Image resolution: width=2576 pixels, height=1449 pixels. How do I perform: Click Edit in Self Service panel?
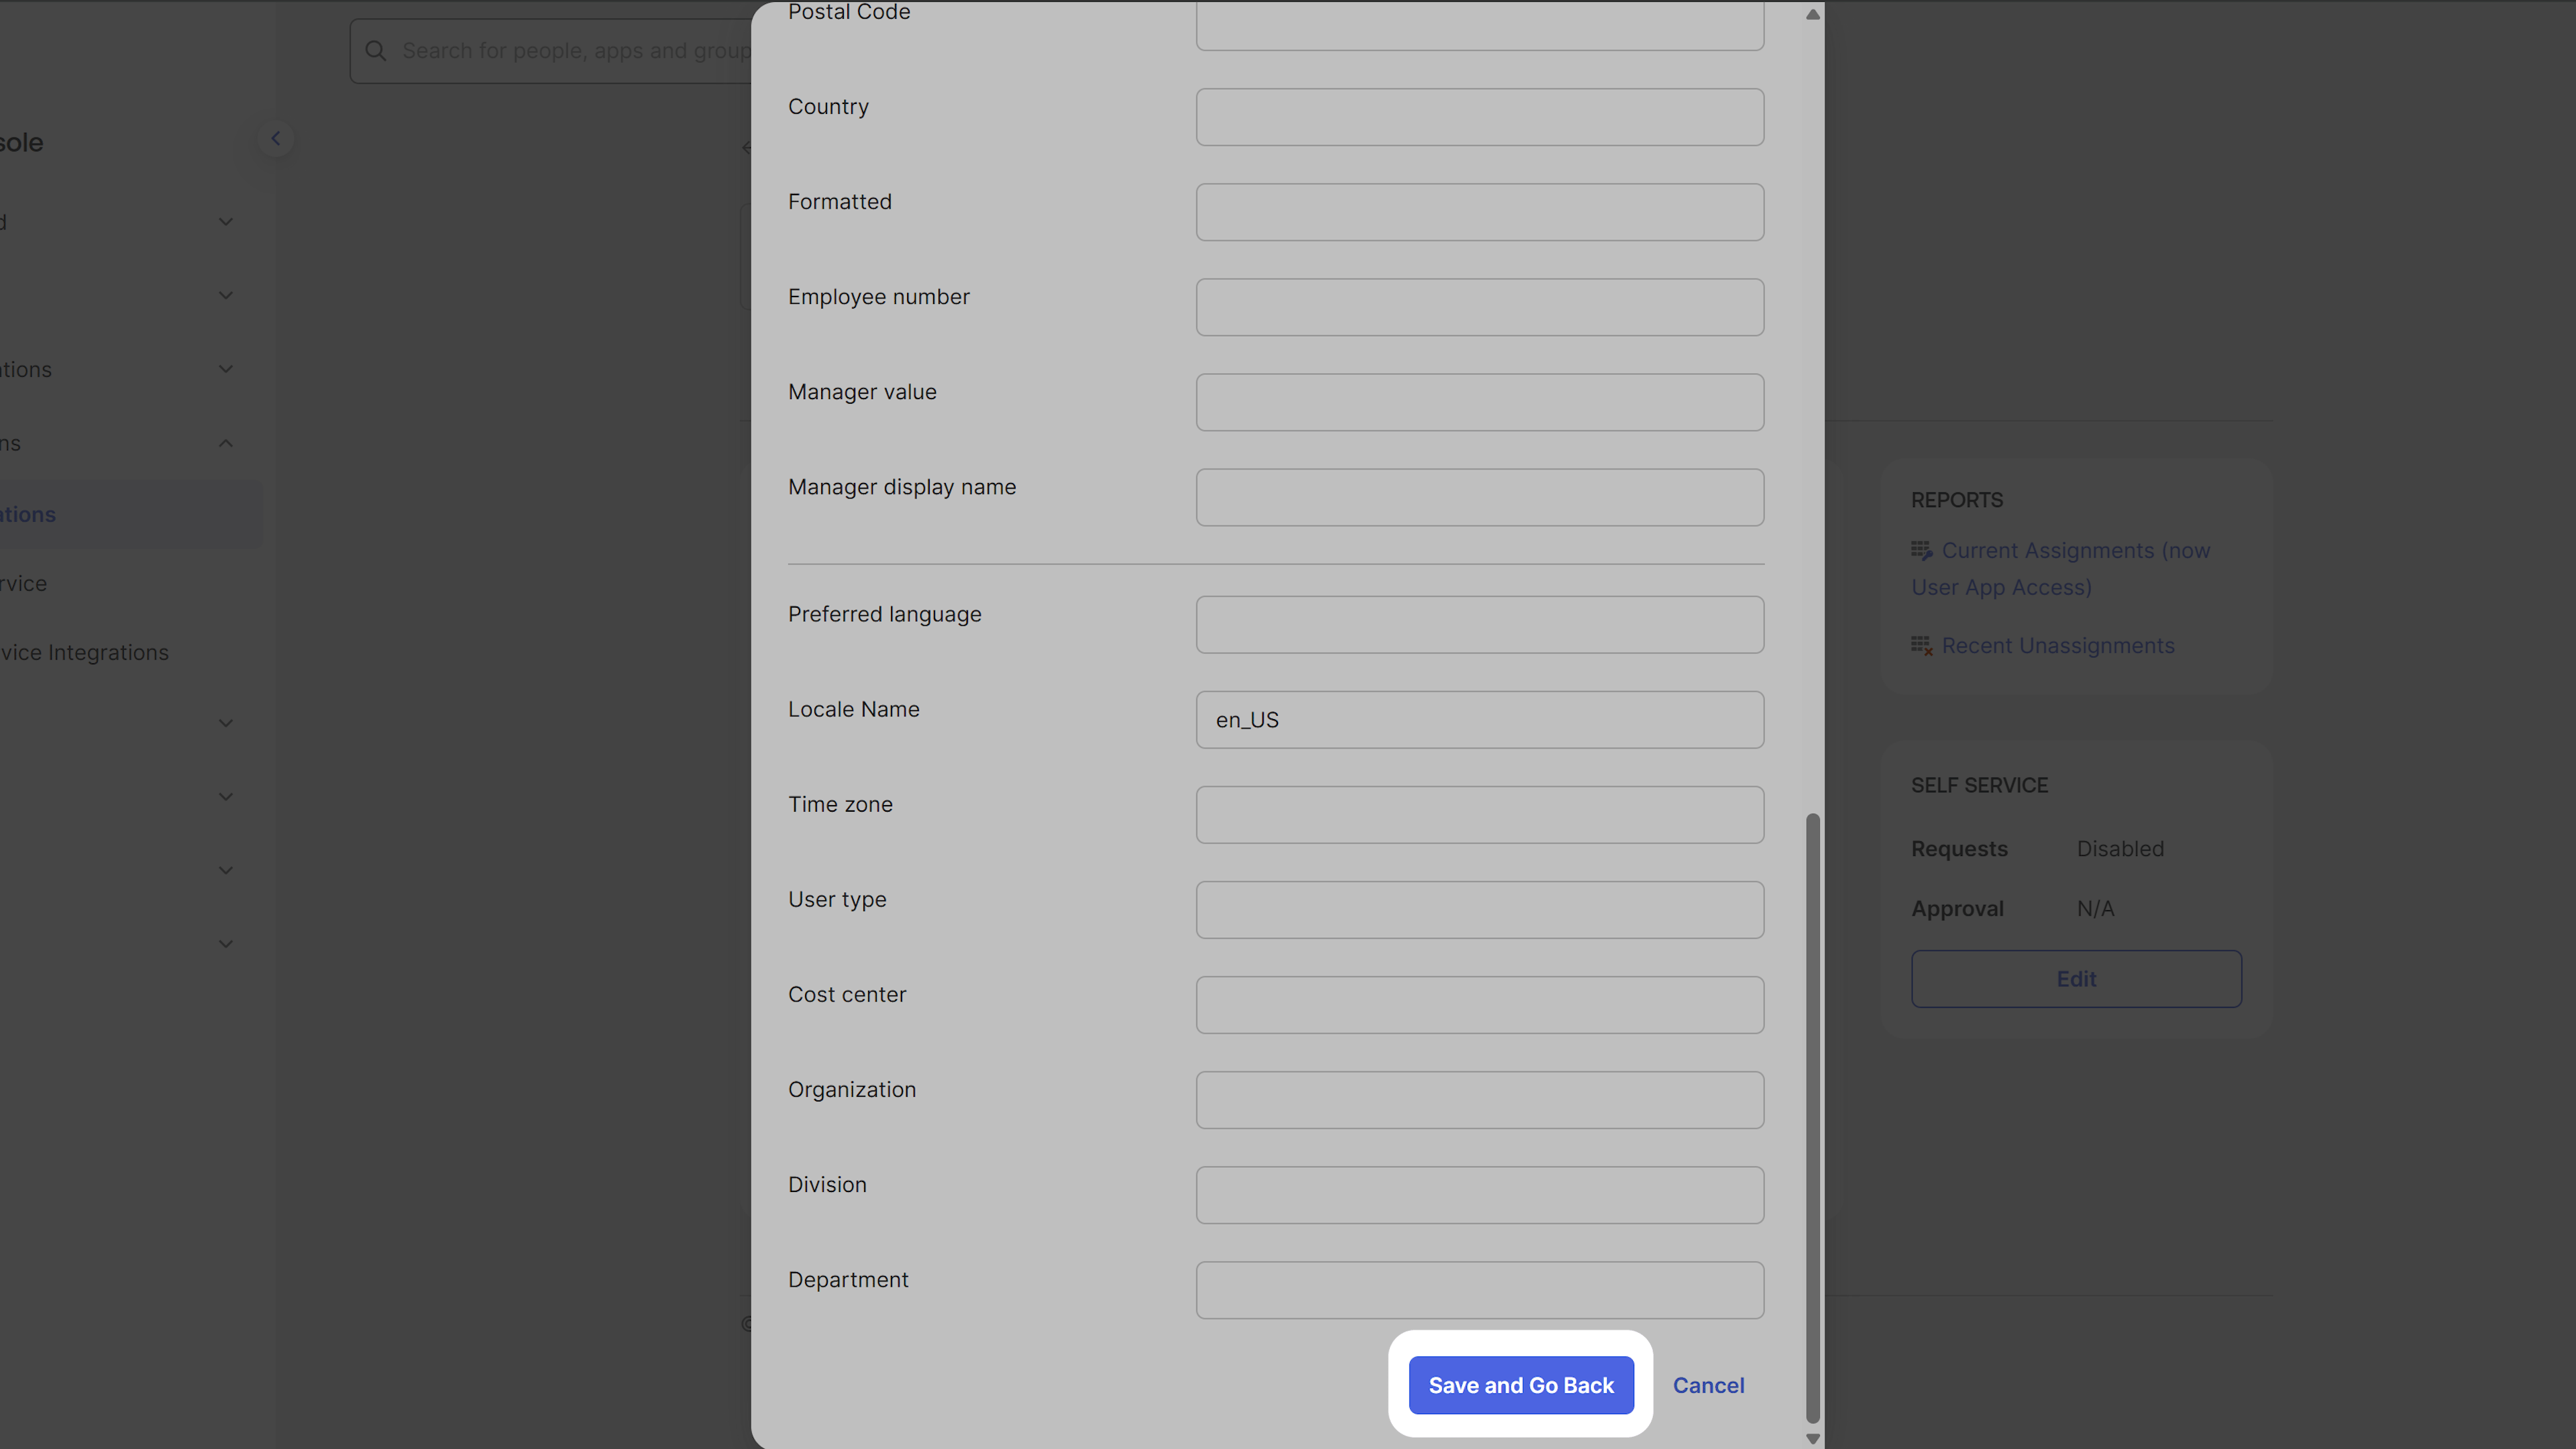2076,979
